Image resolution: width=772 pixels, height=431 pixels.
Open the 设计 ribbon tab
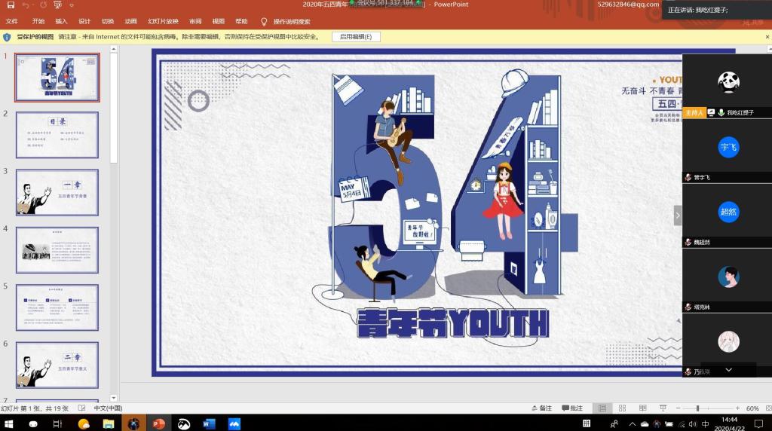click(x=84, y=22)
